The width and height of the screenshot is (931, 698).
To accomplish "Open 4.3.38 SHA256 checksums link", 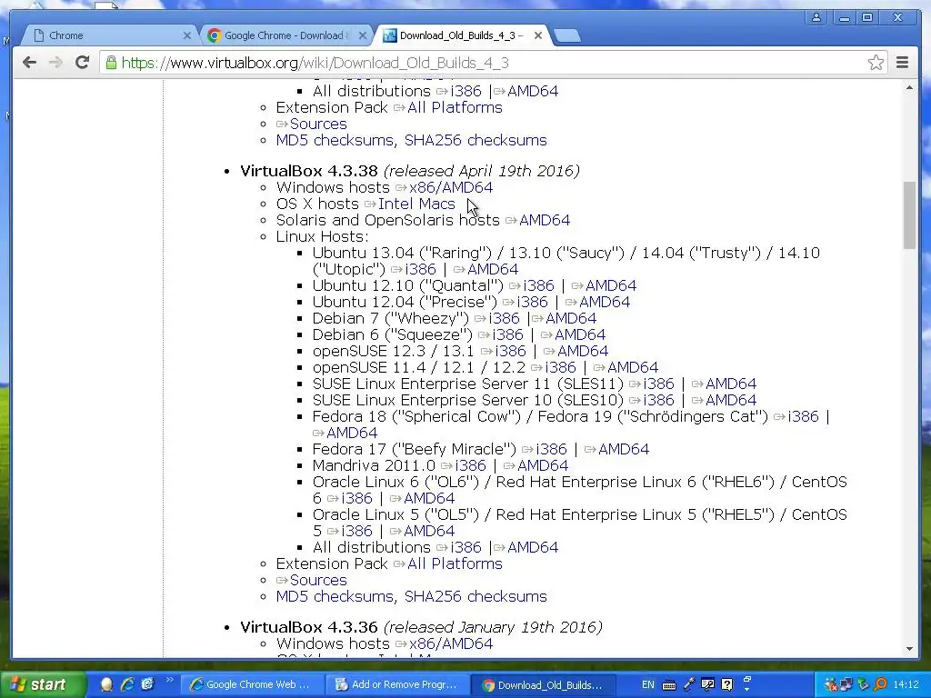I will point(476,596).
